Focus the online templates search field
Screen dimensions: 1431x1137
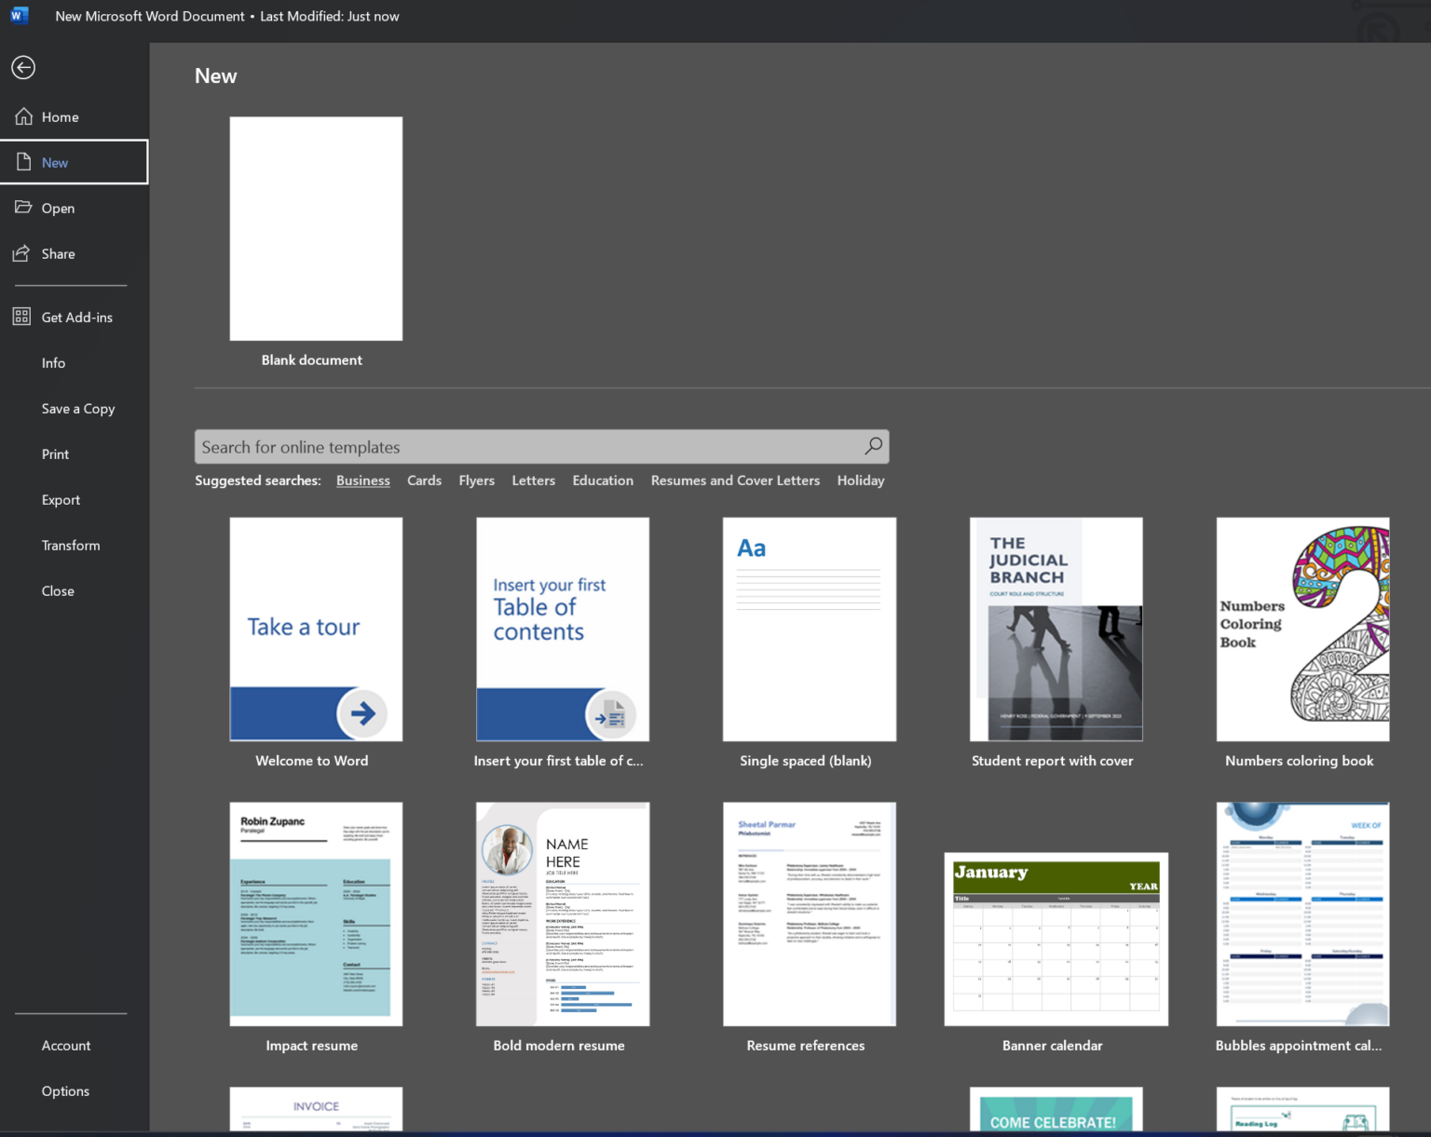click(x=526, y=447)
